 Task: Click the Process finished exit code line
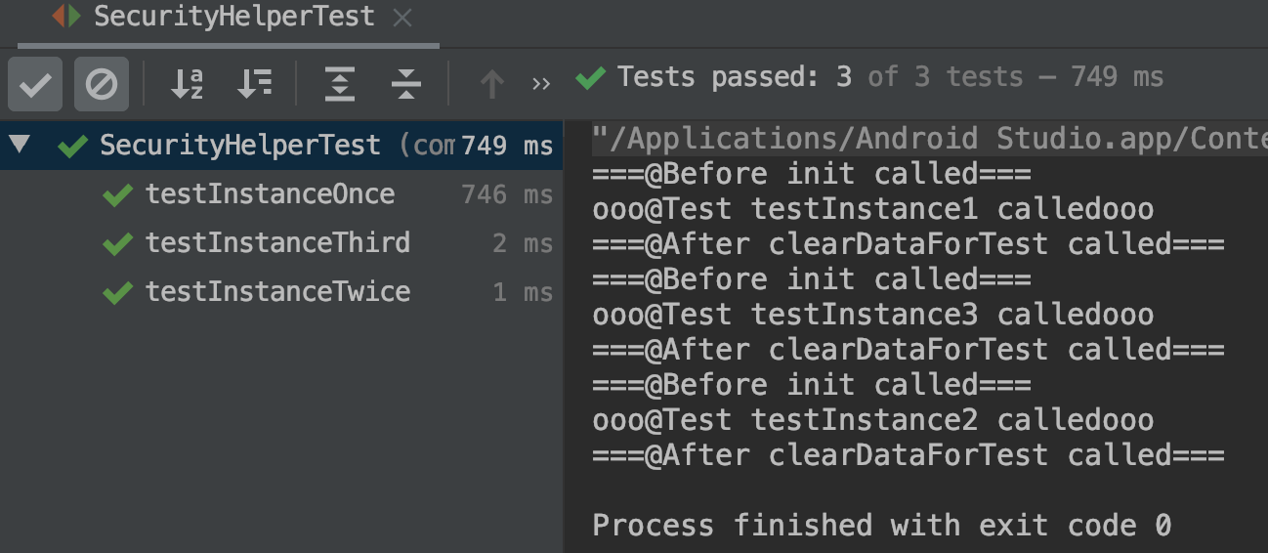coord(881,526)
